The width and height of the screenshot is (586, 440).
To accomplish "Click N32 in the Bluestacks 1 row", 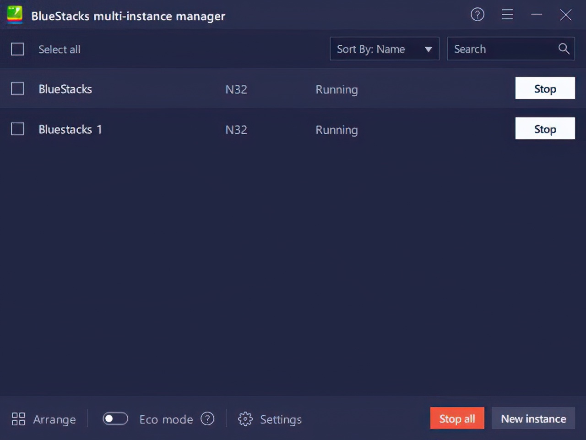I will [236, 130].
